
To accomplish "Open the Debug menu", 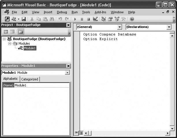I will tap(62, 12).
